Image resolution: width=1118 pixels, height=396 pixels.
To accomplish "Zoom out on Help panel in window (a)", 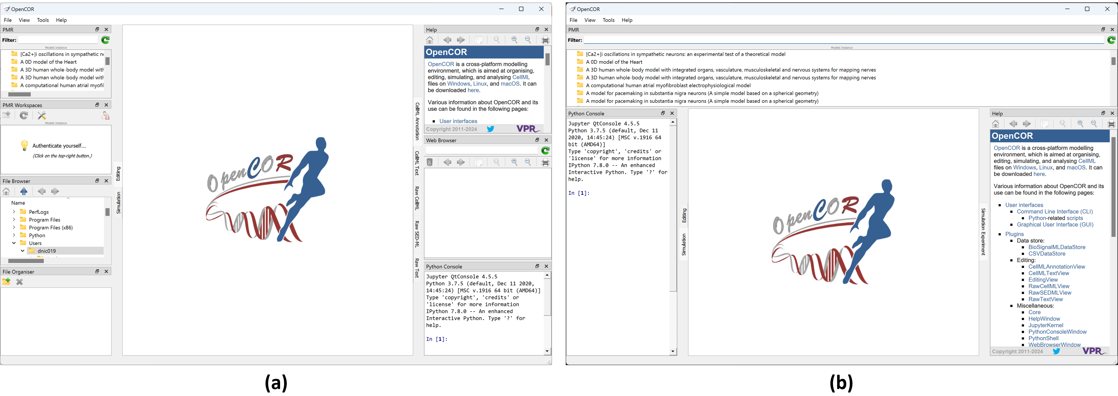I will [x=528, y=40].
